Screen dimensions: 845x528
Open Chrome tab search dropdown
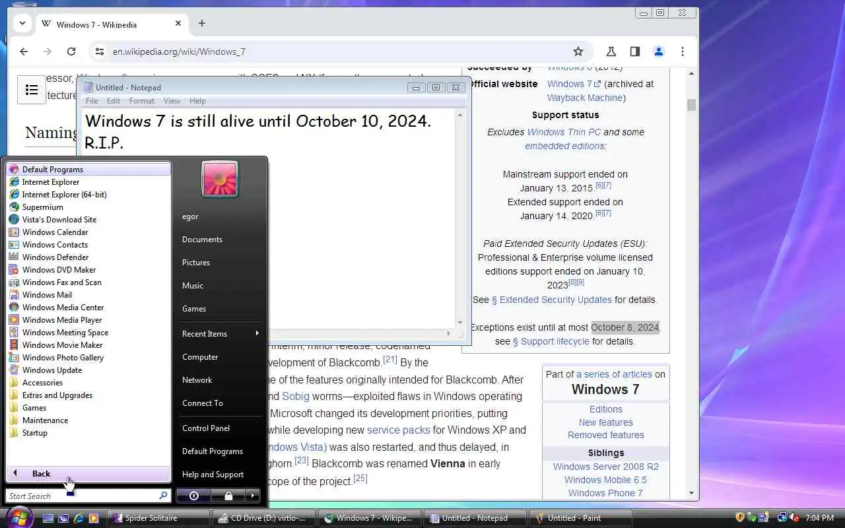click(x=22, y=23)
